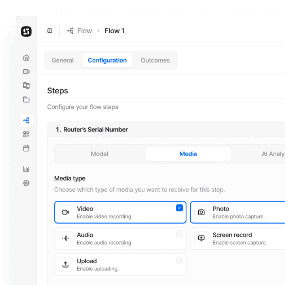Select the Media step tab
Viewport: 285px width, 285px height.
click(x=188, y=154)
